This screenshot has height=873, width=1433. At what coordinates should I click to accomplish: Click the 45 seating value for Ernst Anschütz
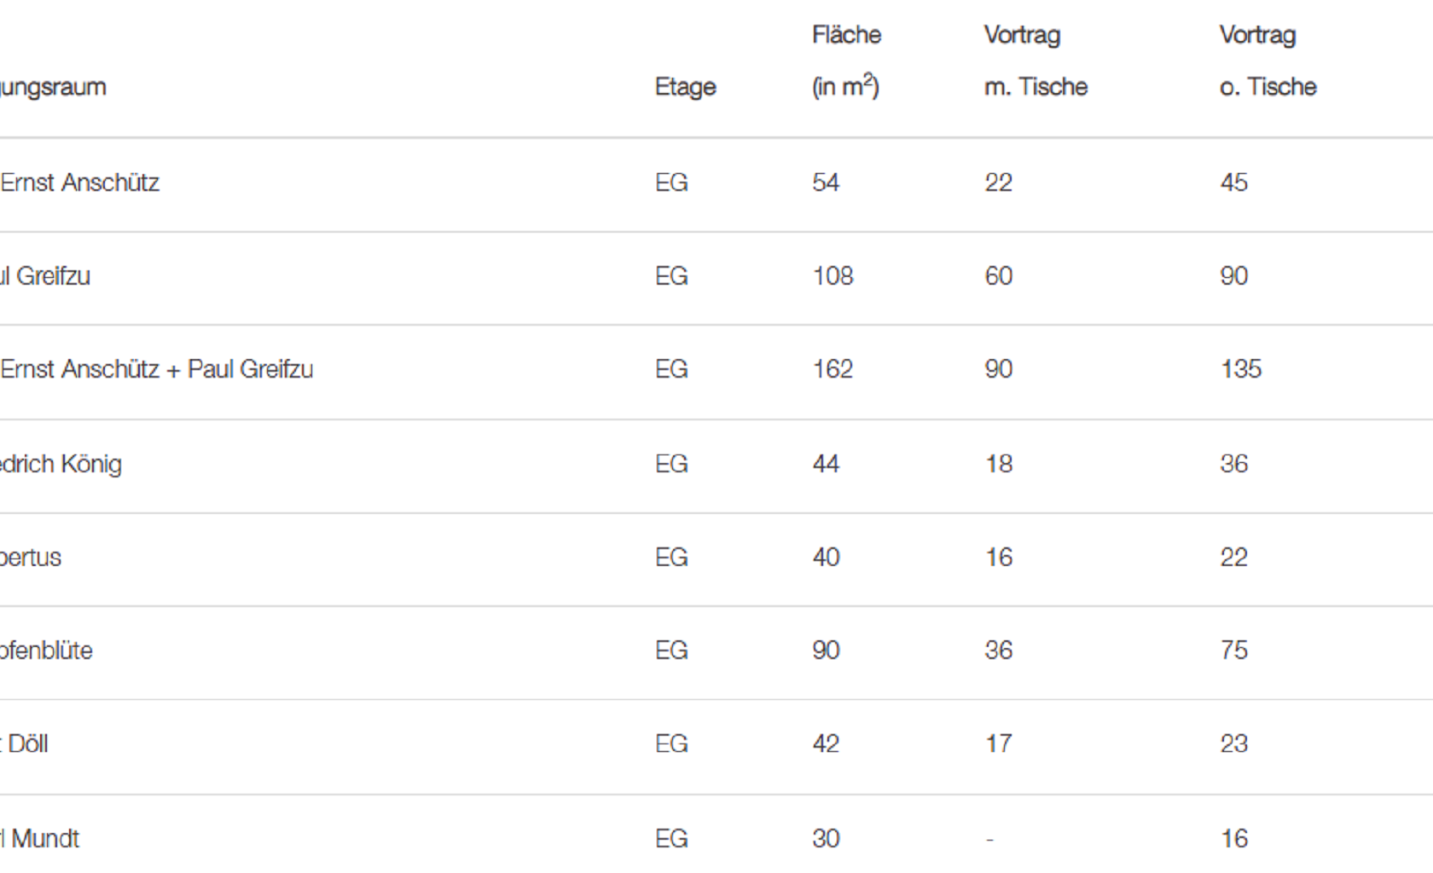pos(1233,182)
